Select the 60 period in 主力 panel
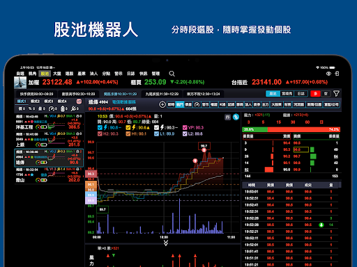357x267 pixels. pyautogui.click(x=307, y=122)
